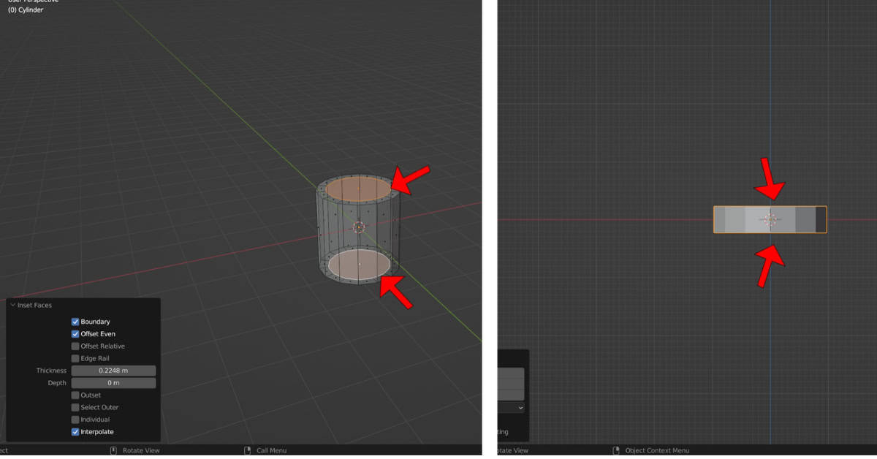The image size is (877, 459).
Task: Turn on the Edge Rail option
Action: pyautogui.click(x=75, y=358)
